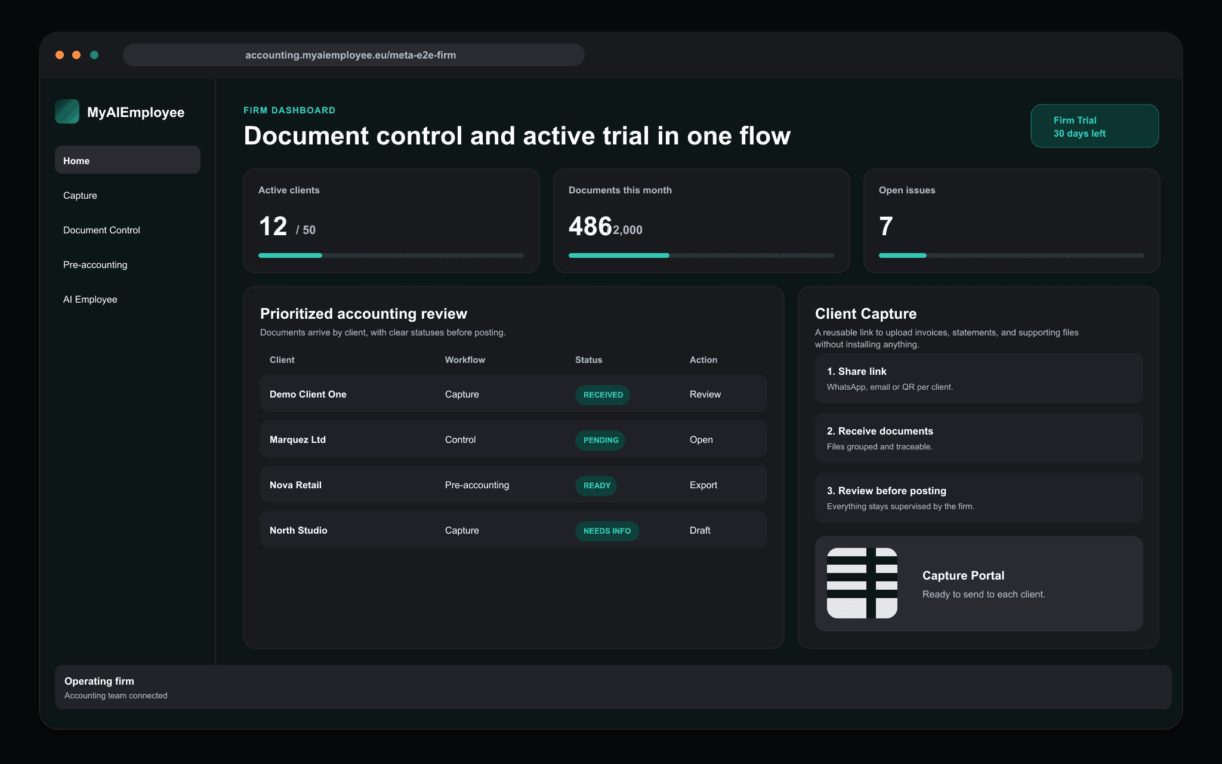Viewport: 1222px width, 764px height.
Task: Open the Share link step card
Action: pos(979,378)
